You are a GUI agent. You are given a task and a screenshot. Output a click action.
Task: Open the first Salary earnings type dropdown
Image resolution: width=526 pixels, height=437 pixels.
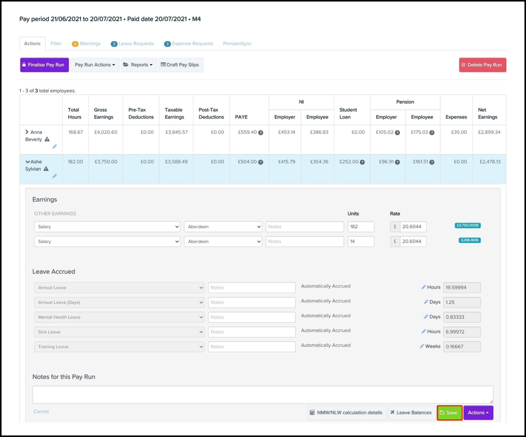click(107, 227)
